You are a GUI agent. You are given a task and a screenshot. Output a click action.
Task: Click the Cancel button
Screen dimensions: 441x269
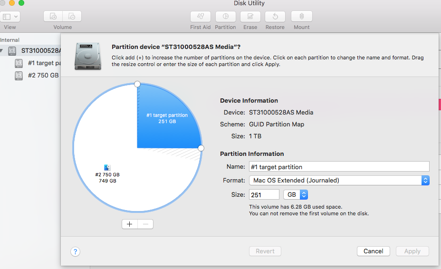click(373, 251)
